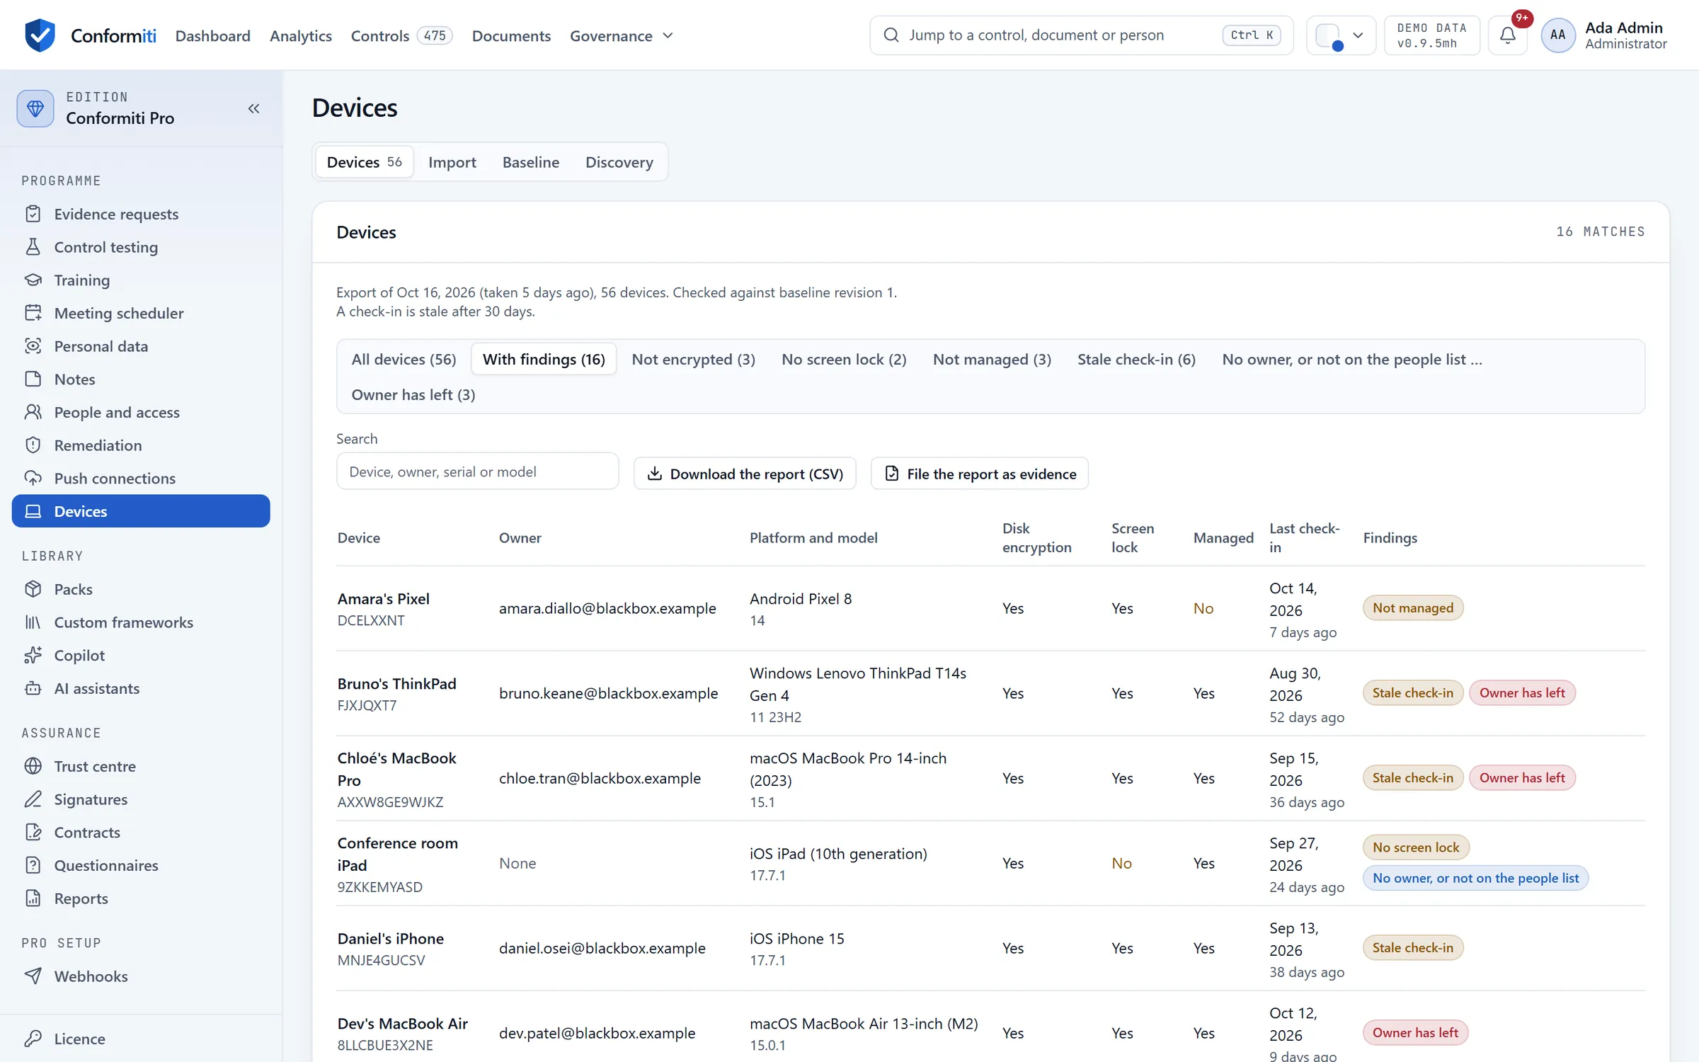Switch to the Import tab
The height and width of the screenshot is (1062, 1699).
pyautogui.click(x=452, y=162)
